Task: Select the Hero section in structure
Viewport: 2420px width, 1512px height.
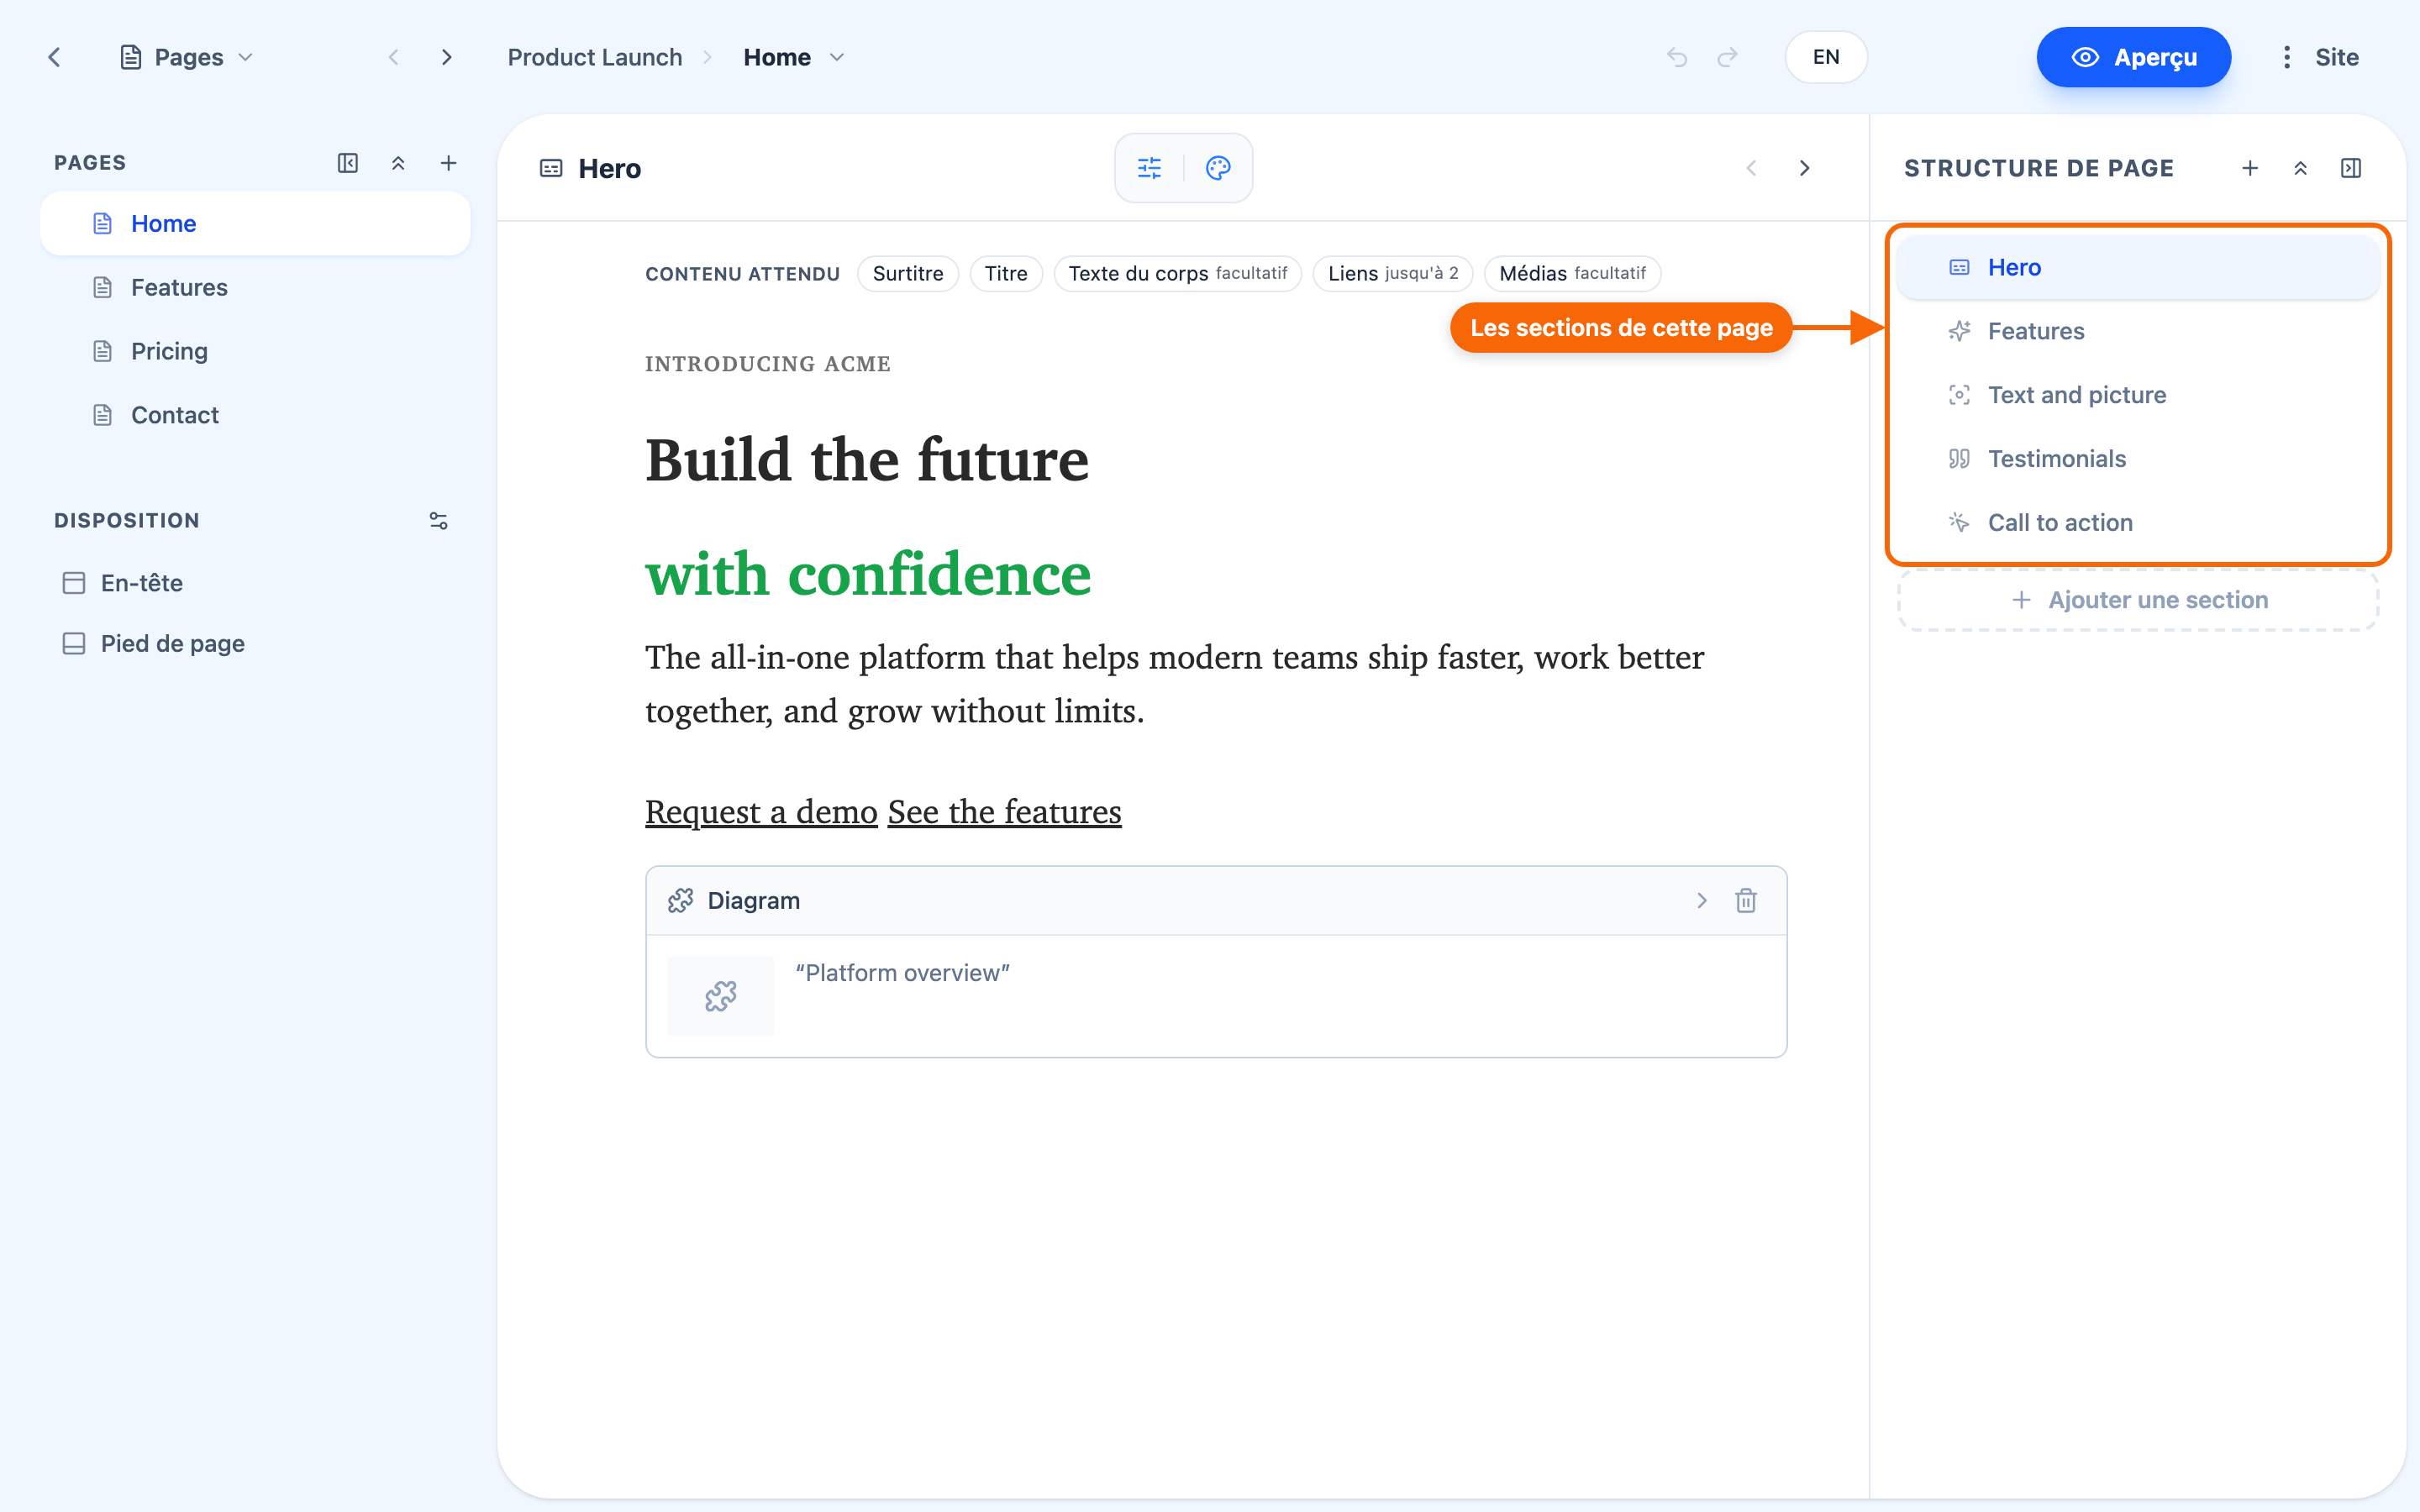Action: point(2138,267)
